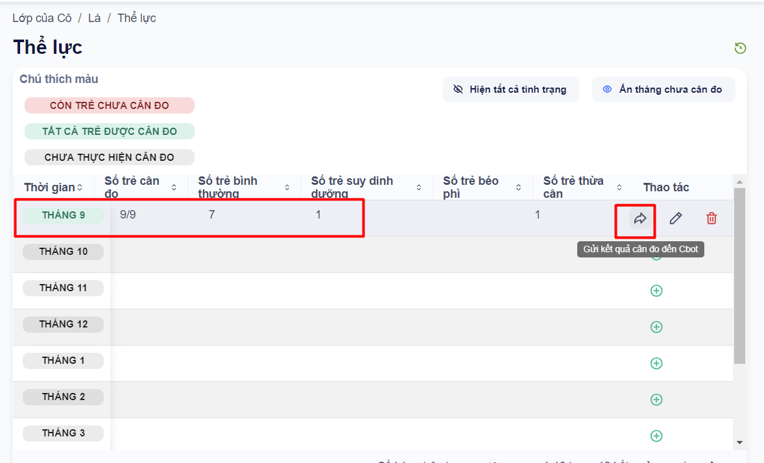Viewport: 764px width, 463px height.
Task: Click the table's vertical scrollbar down arrow
Action: pos(739,442)
